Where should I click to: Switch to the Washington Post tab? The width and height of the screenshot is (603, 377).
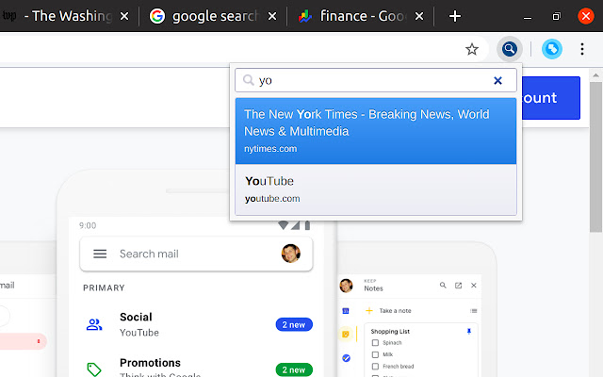coord(66,16)
